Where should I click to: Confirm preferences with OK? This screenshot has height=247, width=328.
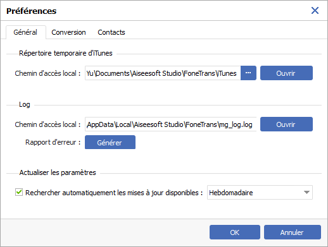(235, 232)
